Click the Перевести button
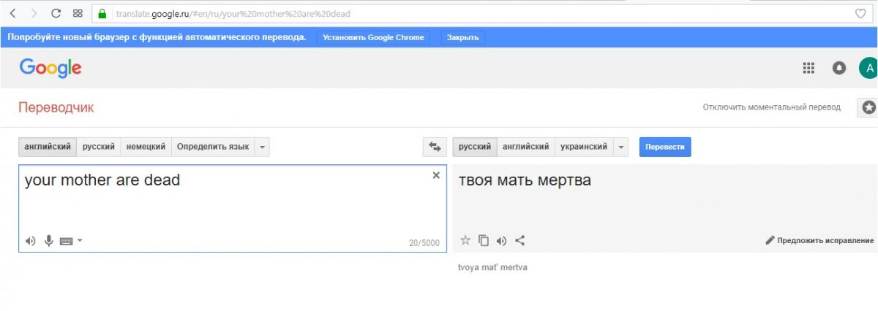This screenshot has height=311, width=878. point(665,147)
